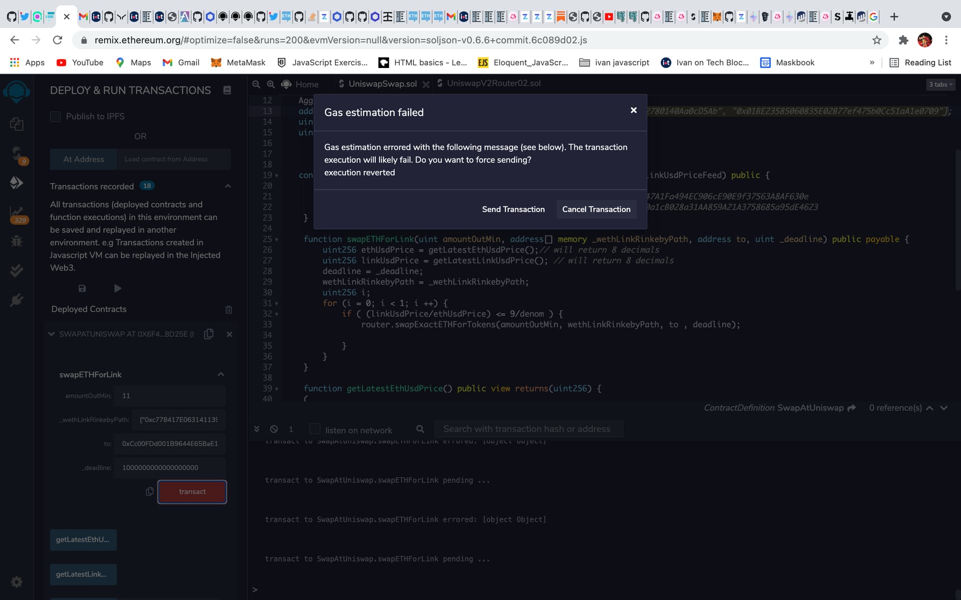Image resolution: width=961 pixels, height=600 pixels.
Task: Click the Cancel Transaction button
Action: click(596, 209)
